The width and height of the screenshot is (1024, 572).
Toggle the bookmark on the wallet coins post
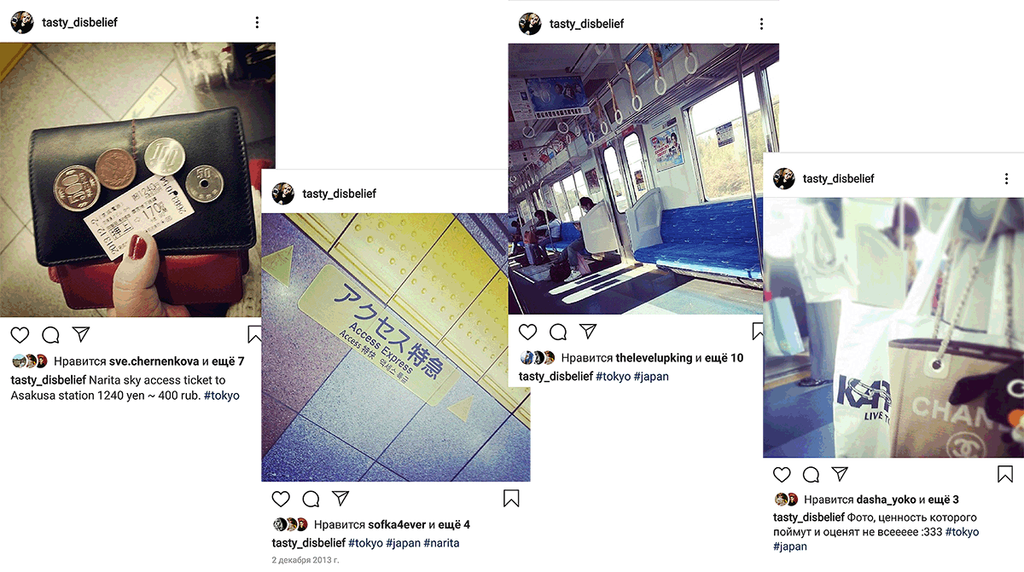point(254,333)
